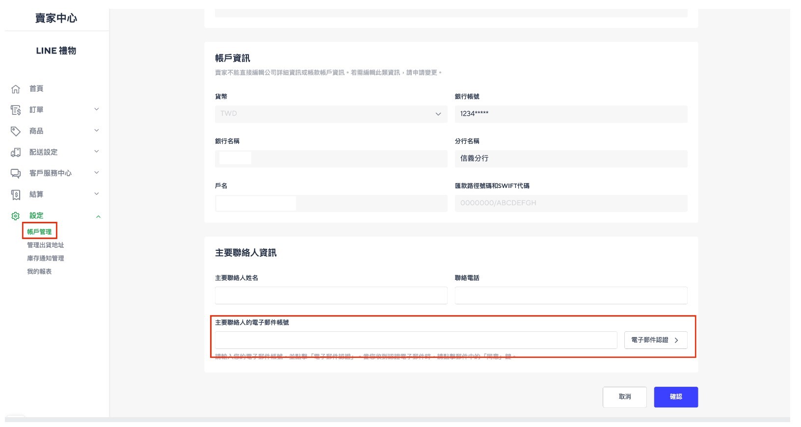Select 庫存通知管理 in sidebar

(x=45, y=258)
